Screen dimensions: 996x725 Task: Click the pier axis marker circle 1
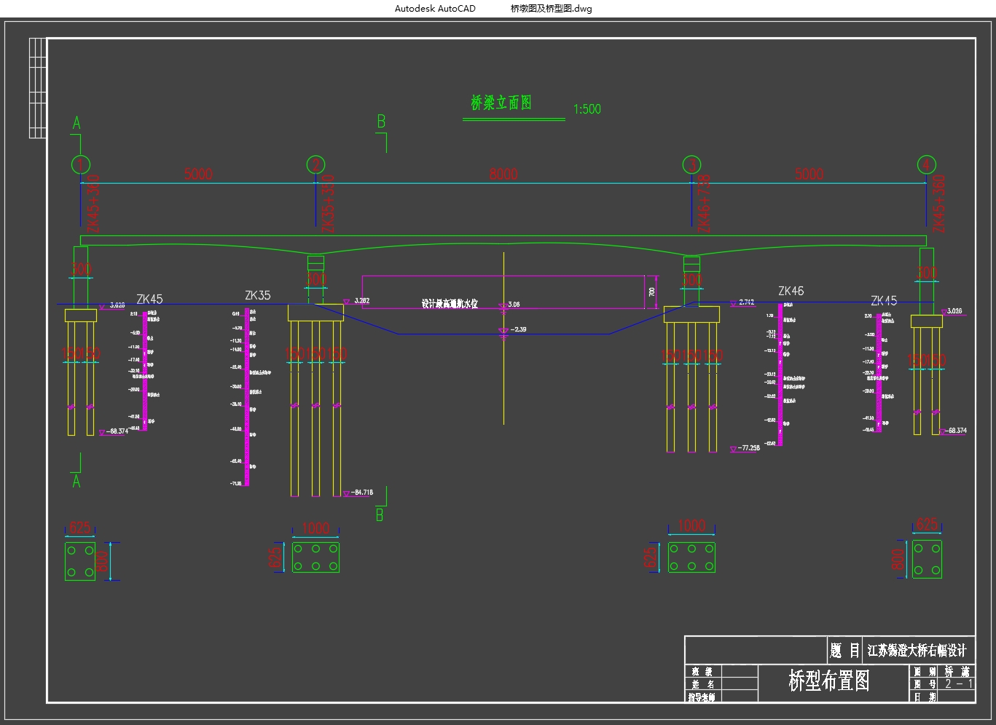81,165
